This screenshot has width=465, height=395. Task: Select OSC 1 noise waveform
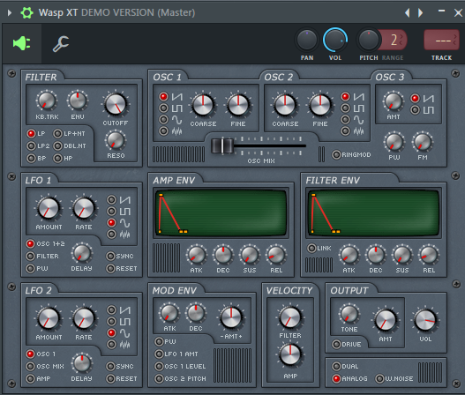pos(163,130)
